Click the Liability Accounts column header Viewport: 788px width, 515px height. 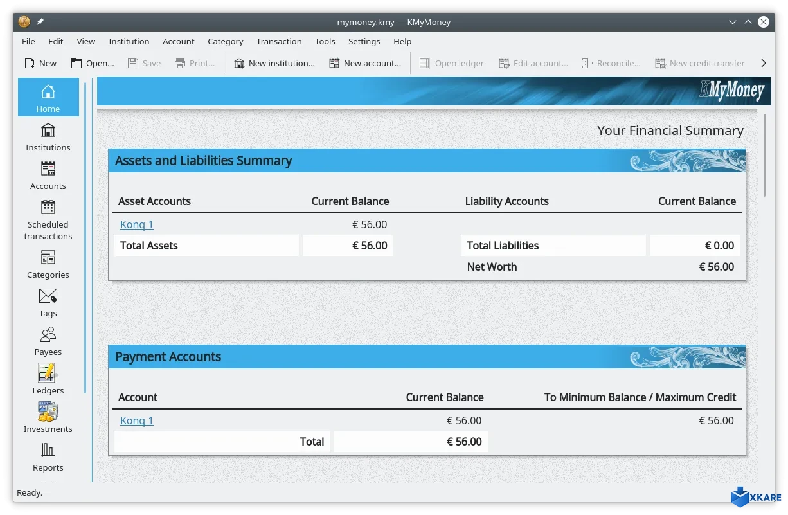click(x=507, y=201)
